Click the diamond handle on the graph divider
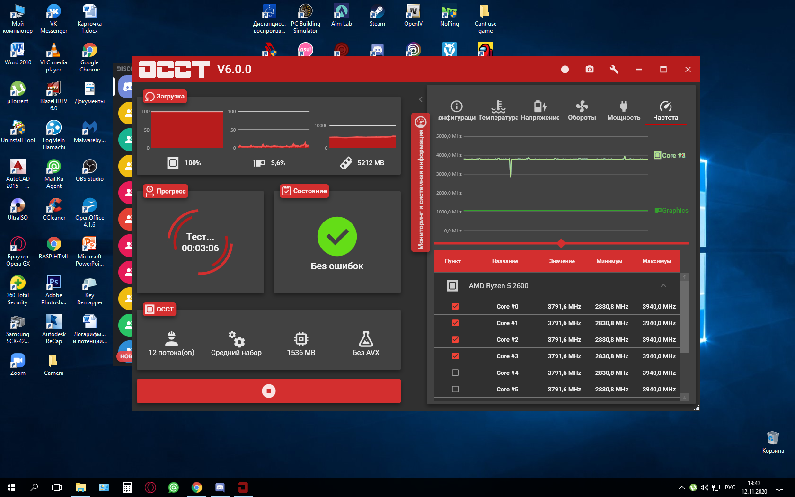 (x=561, y=243)
